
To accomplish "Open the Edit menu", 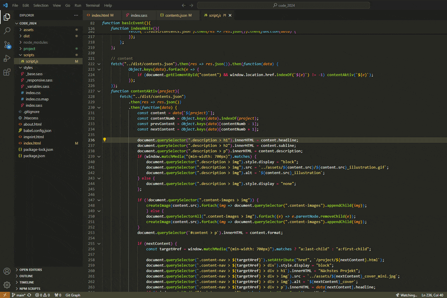I will [26, 5].
